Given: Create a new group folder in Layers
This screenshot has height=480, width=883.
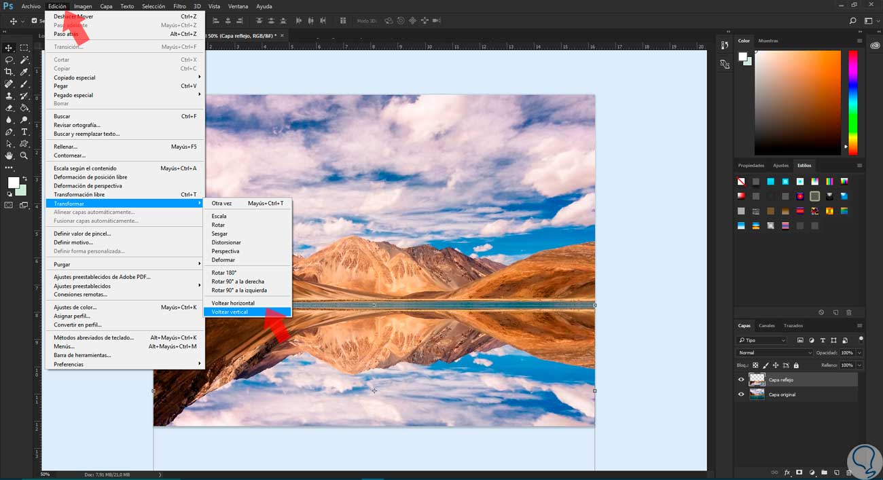Looking at the screenshot, I should tap(824, 473).
